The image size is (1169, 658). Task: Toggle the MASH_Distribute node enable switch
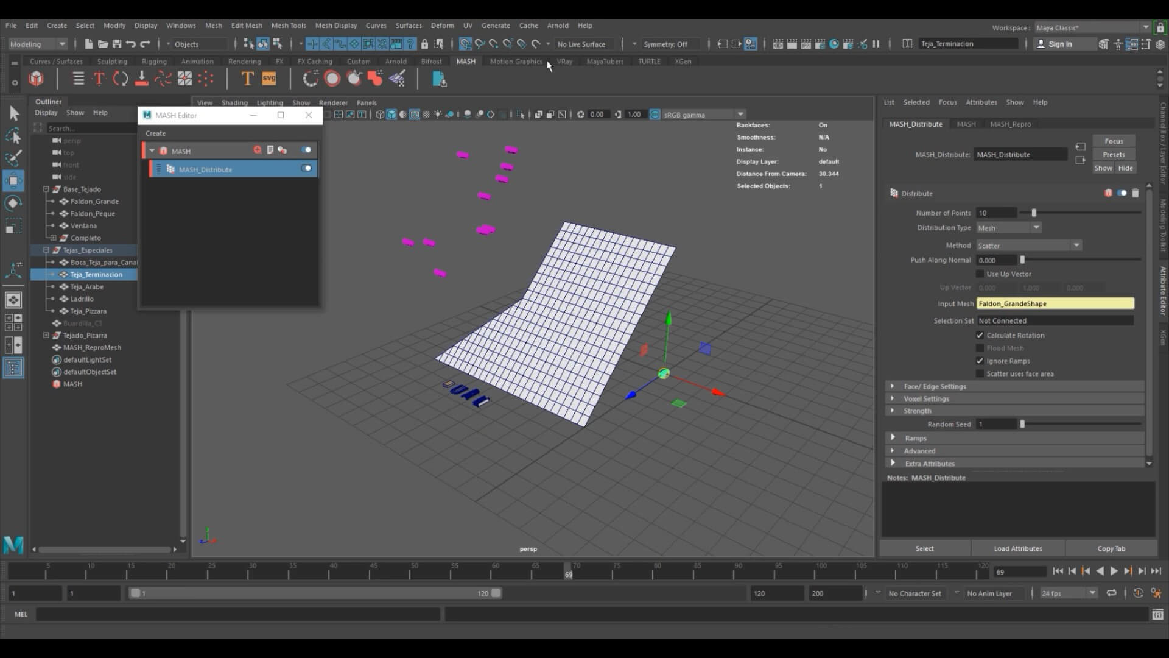[306, 169]
